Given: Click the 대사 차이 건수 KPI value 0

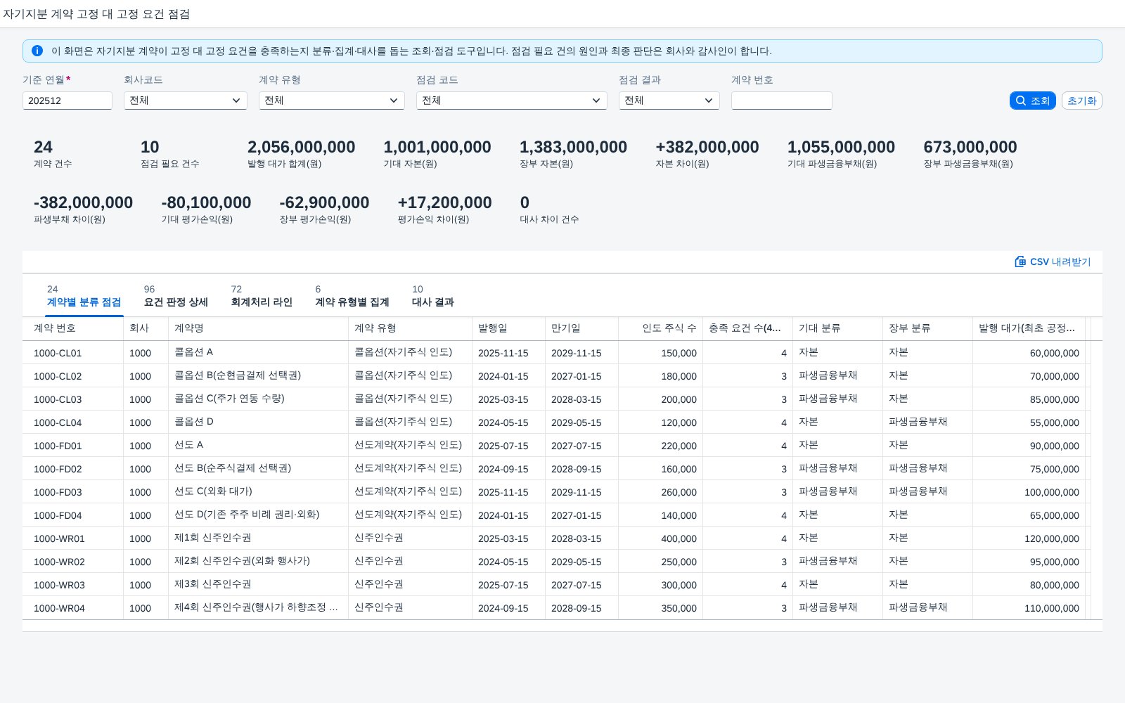Looking at the screenshot, I should (525, 202).
